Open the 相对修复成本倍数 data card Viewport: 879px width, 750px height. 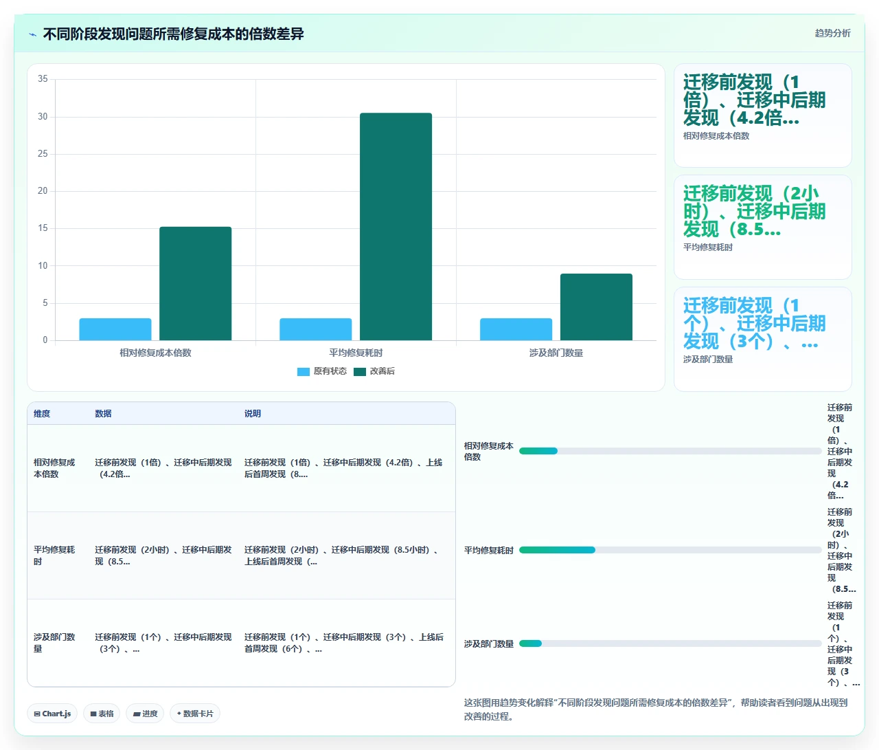pyautogui.click(x=763, y=115)
